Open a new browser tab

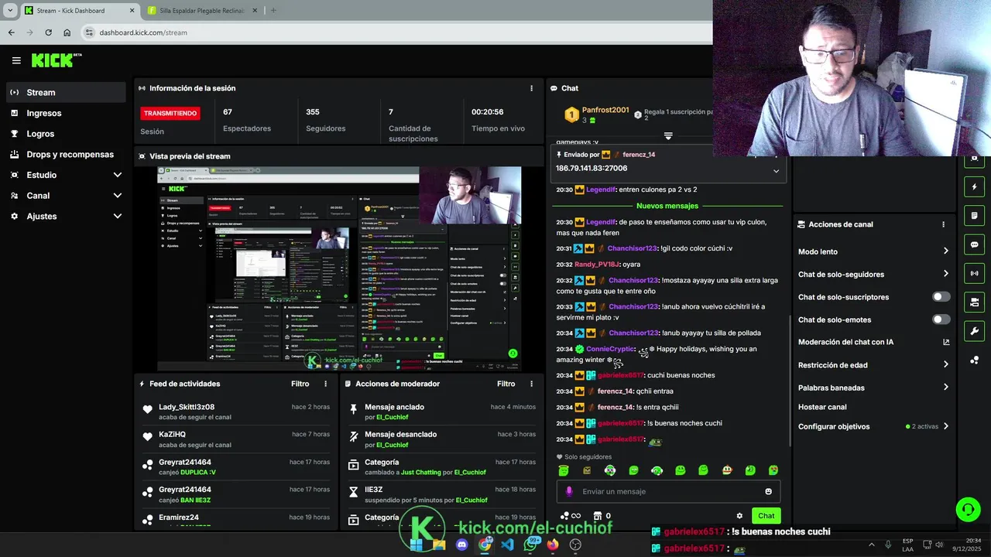point(273,11)
